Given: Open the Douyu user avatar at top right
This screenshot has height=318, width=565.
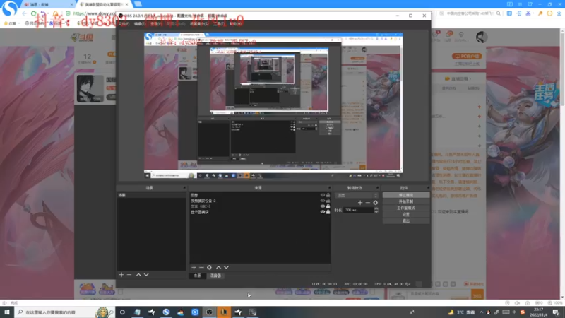Looking at the screenshot, I should pos(482,37).
